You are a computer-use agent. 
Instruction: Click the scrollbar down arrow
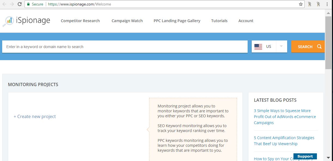328,158
